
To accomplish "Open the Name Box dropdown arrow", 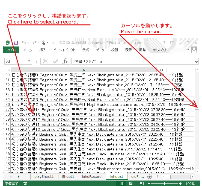I will click(29, 62).
